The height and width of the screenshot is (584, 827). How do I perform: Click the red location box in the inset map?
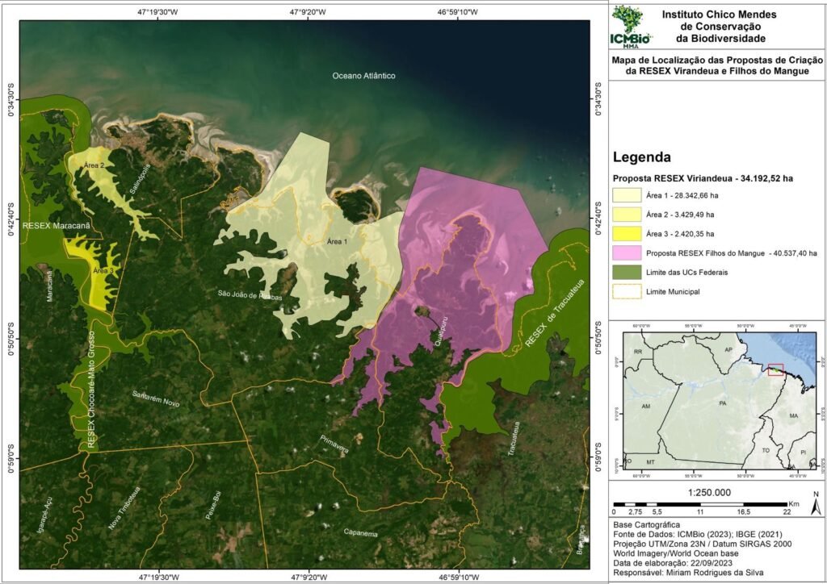[x=776, y=369]
